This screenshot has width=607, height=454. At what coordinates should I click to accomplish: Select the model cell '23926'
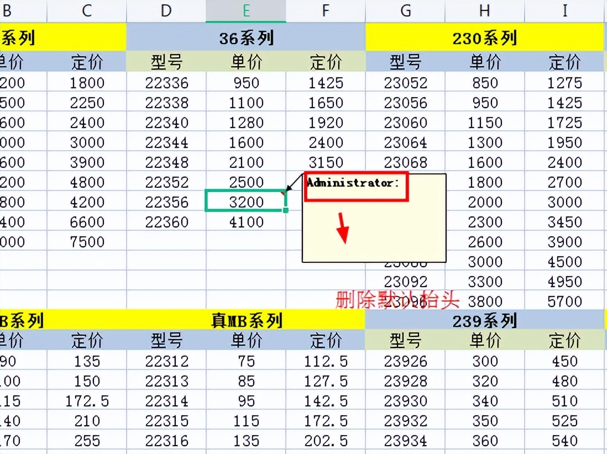click(x=405, y=361)
